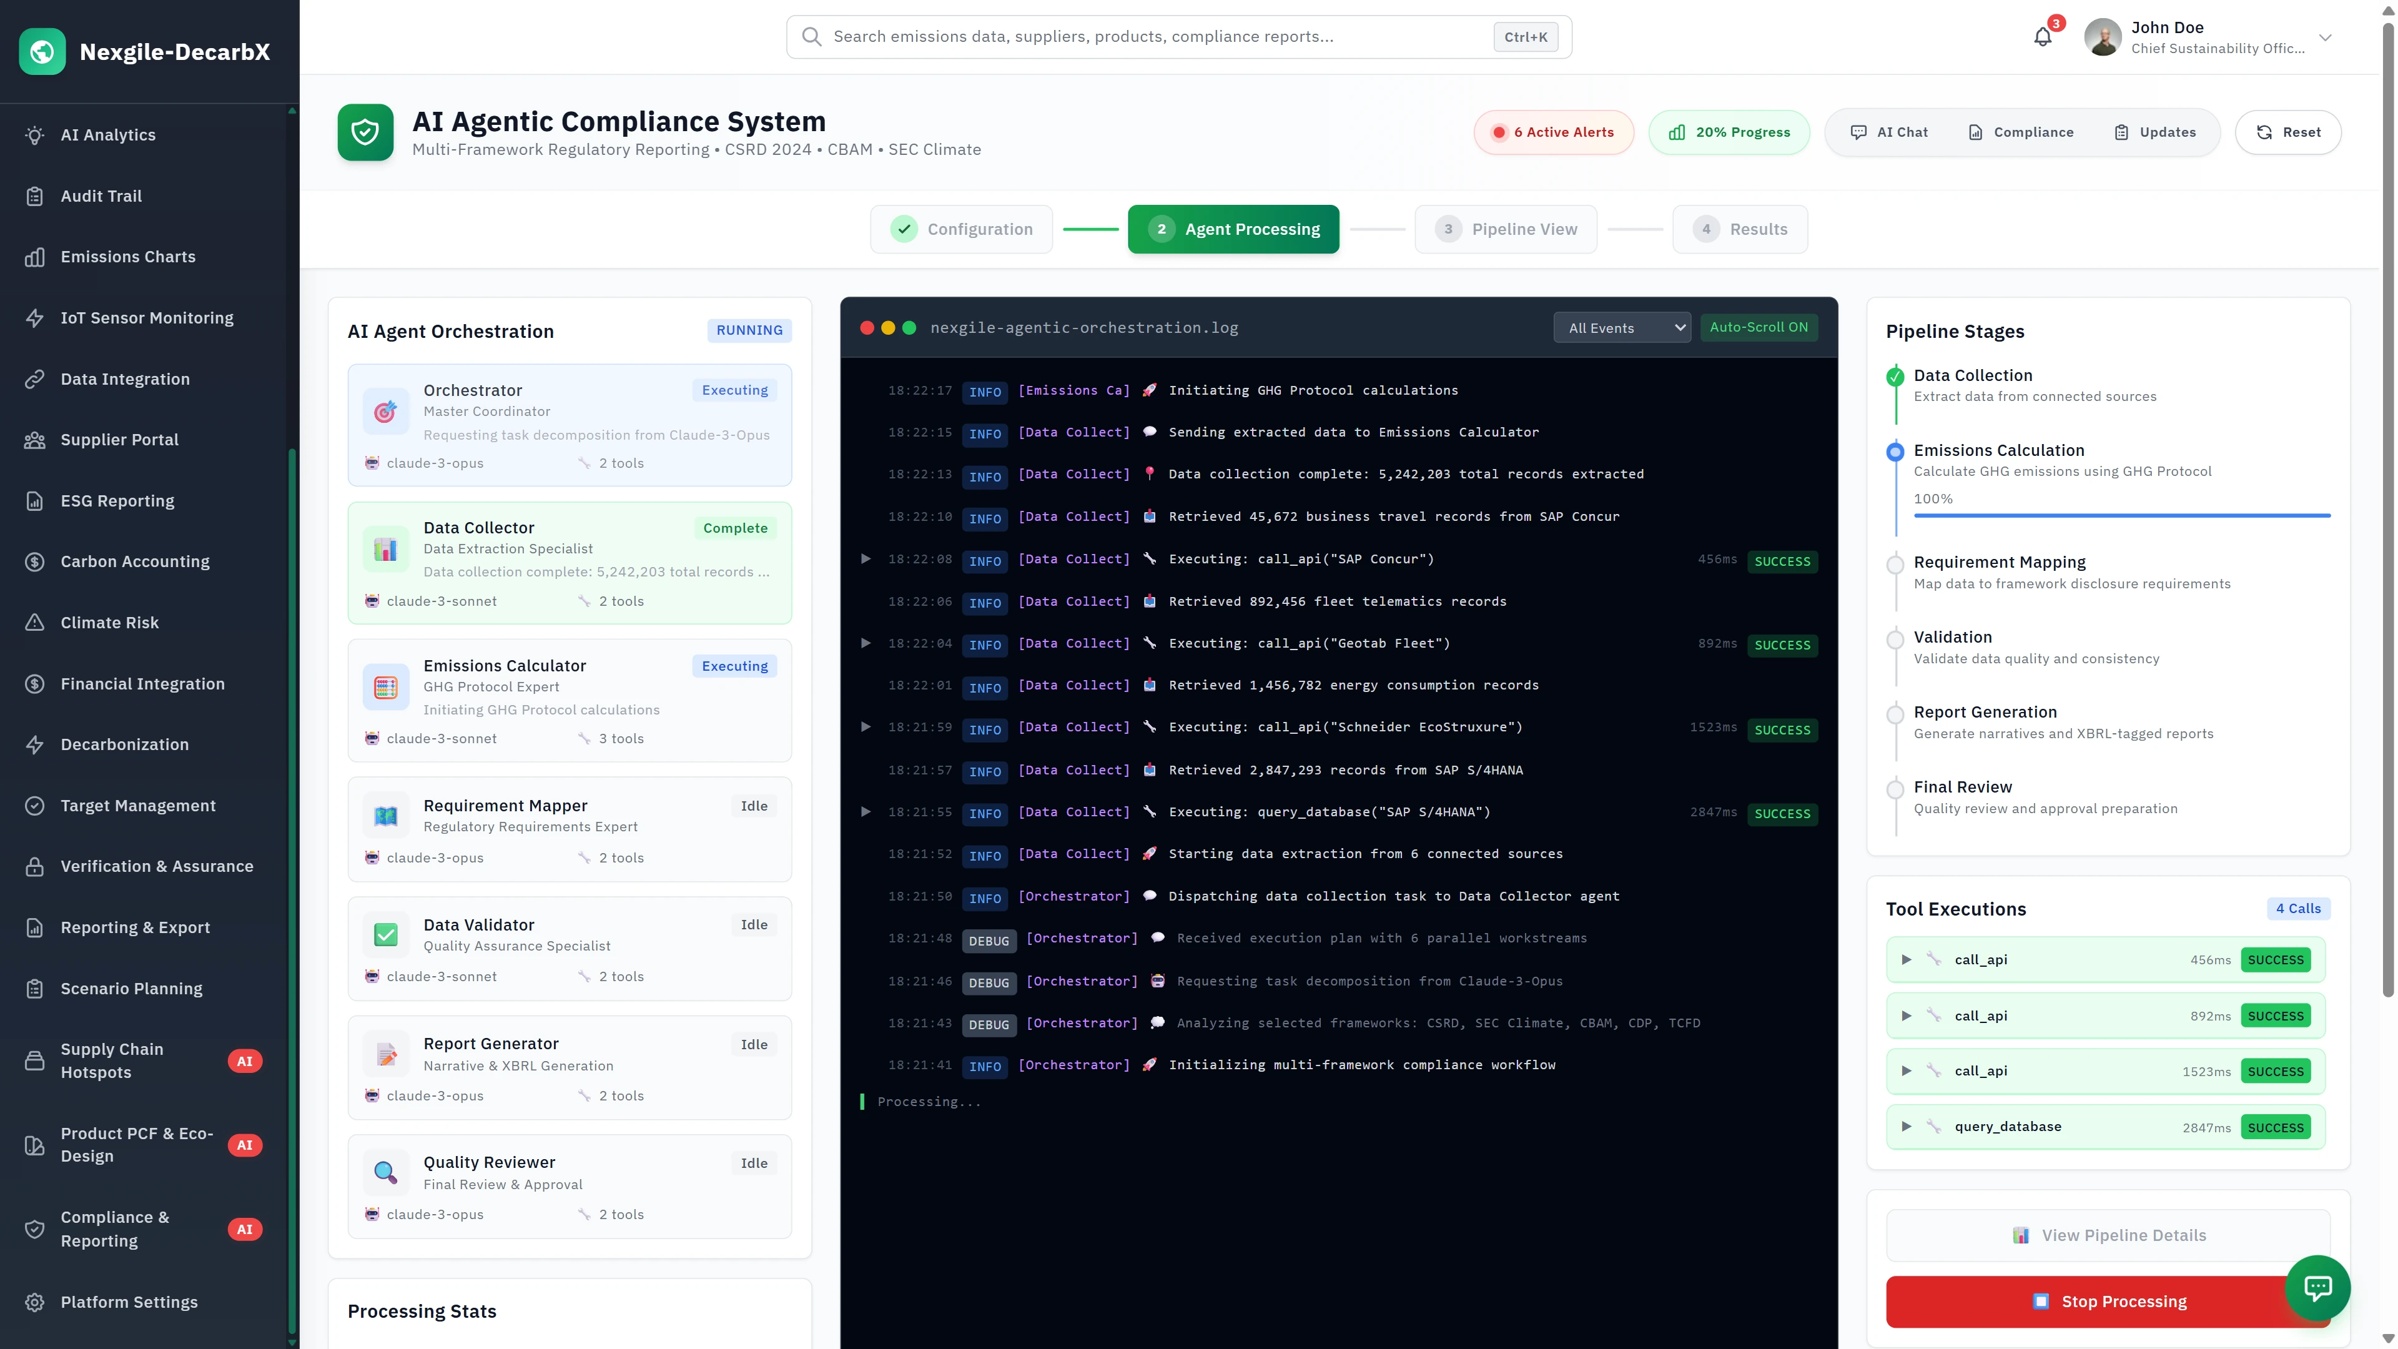Click the IoT Sensor Monitoring icon
Viewport: 2398px width, 1349px height.
click(x=36, y=317)
